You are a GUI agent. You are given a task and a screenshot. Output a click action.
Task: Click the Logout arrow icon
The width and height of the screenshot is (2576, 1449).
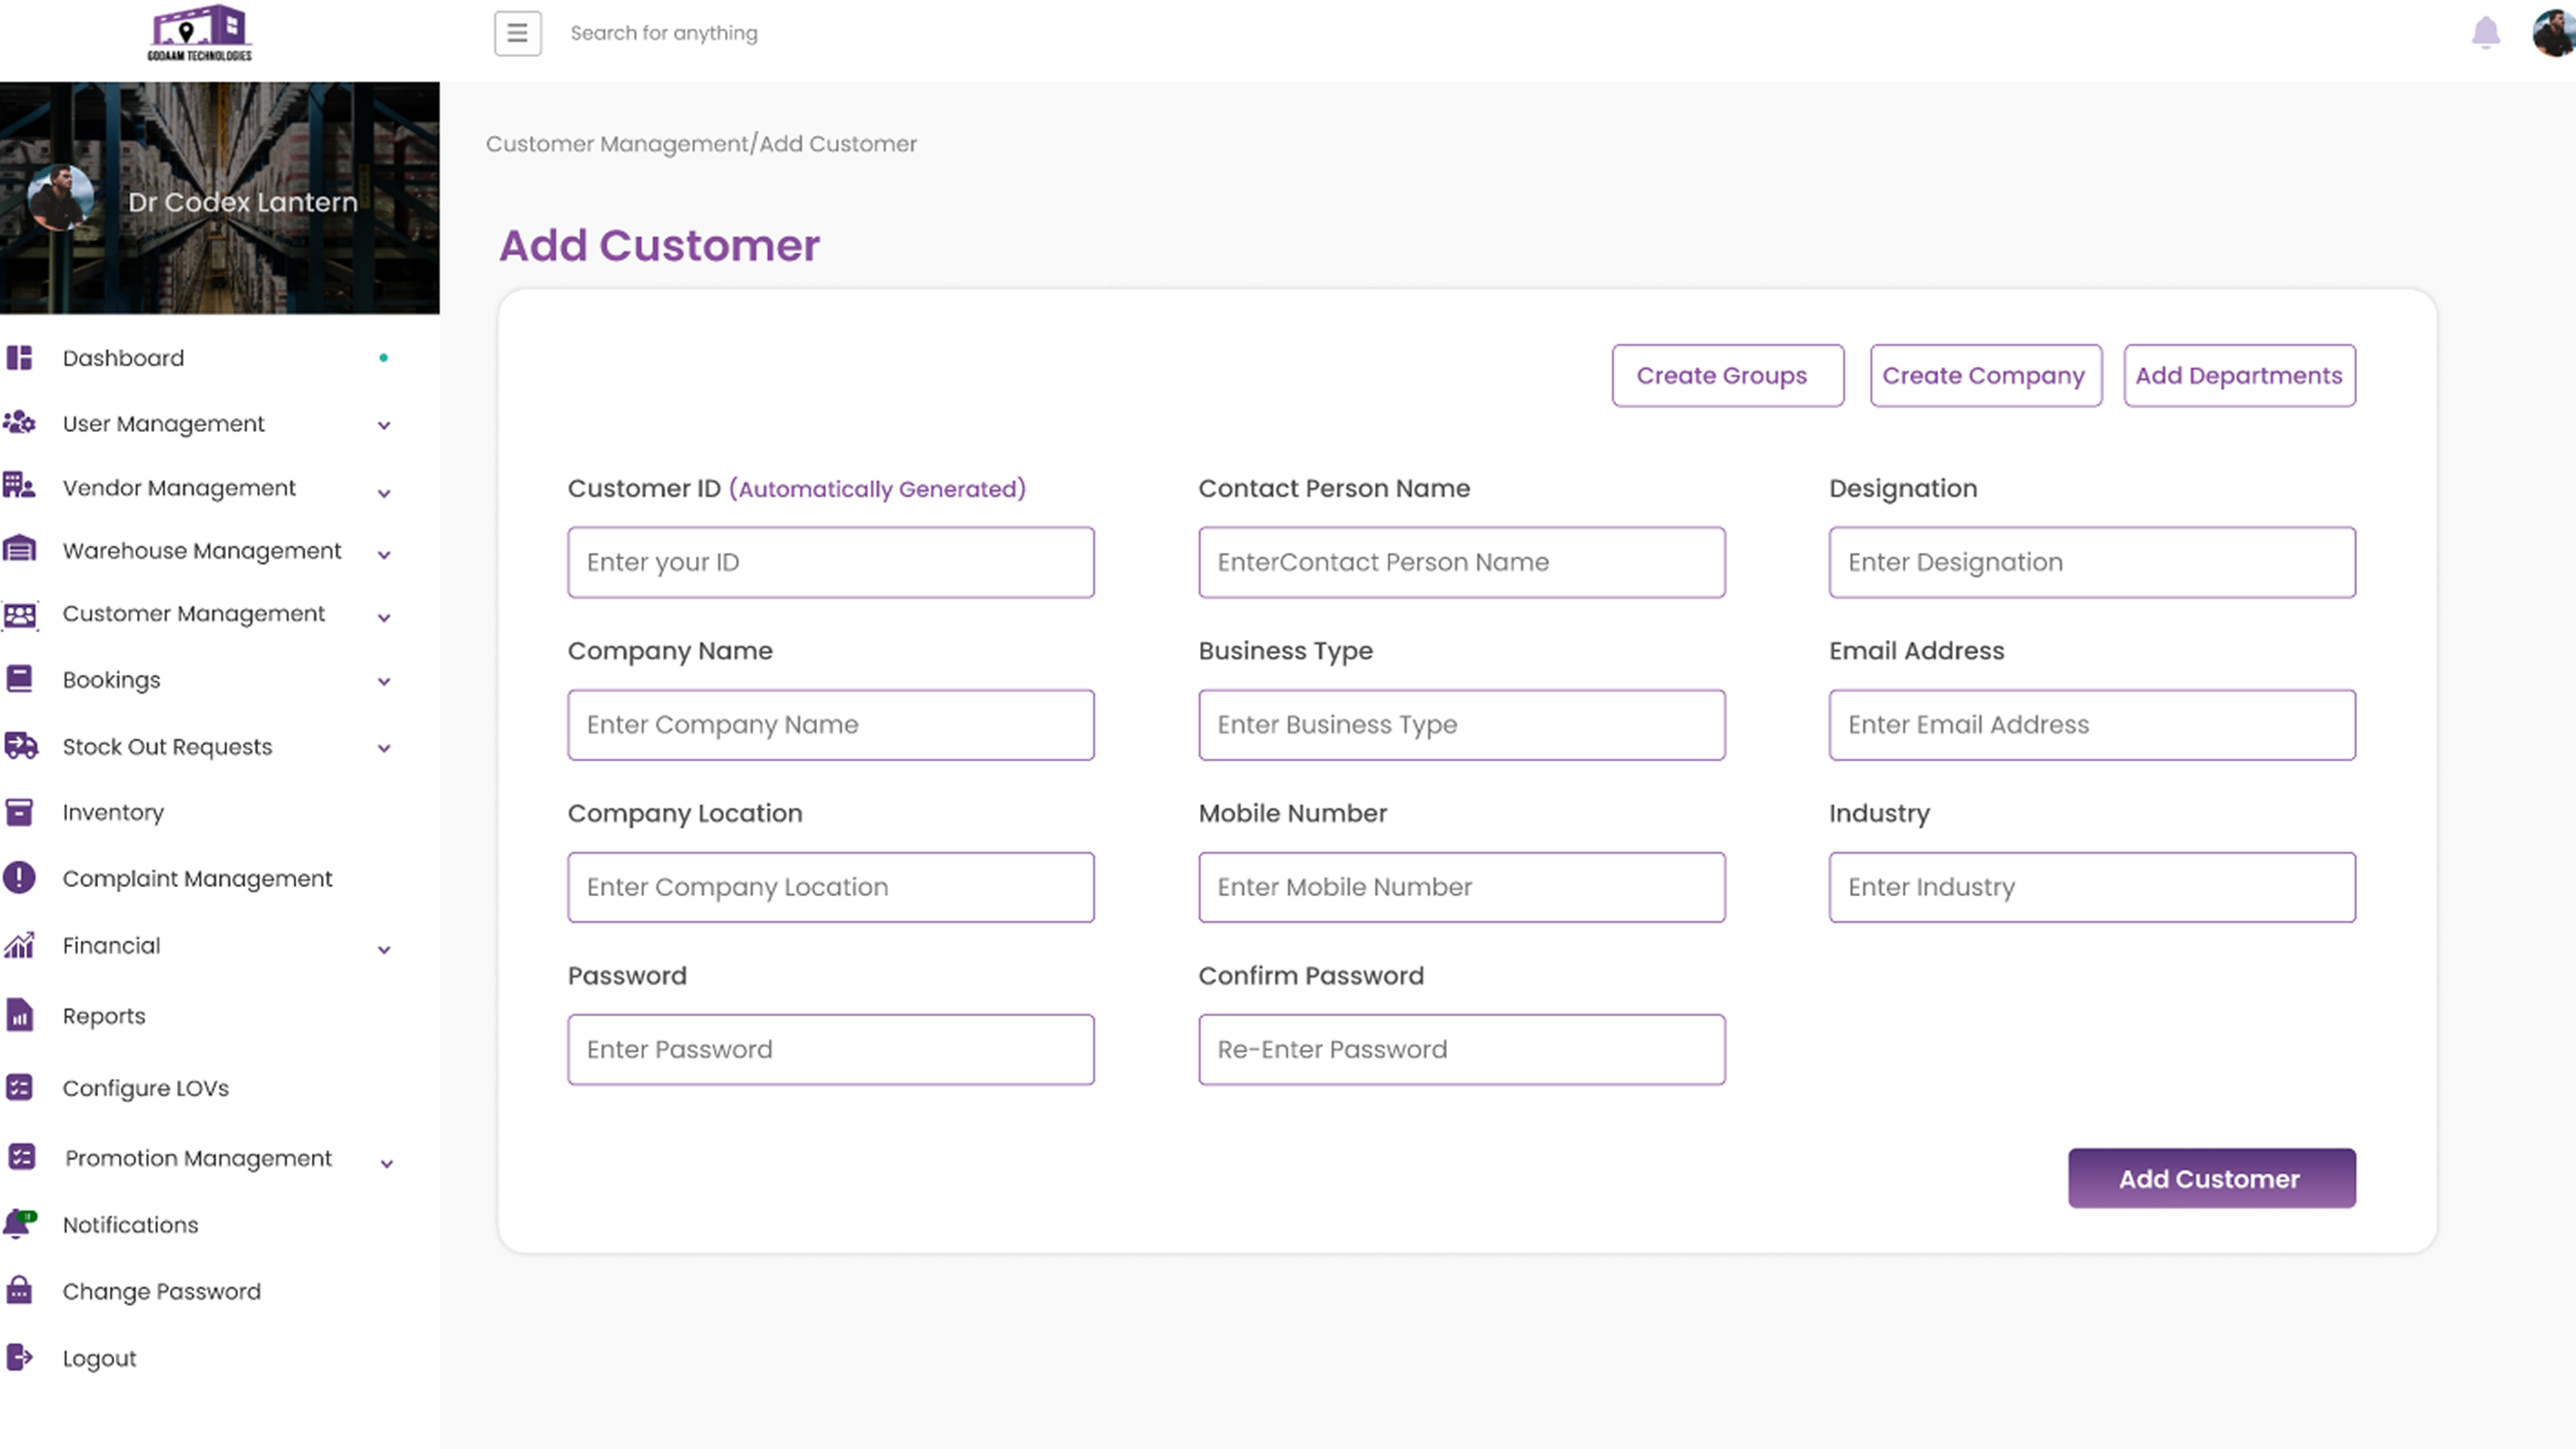point(19,1357)
